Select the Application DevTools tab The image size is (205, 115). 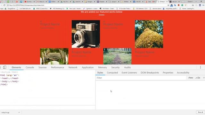click(88, 67)
